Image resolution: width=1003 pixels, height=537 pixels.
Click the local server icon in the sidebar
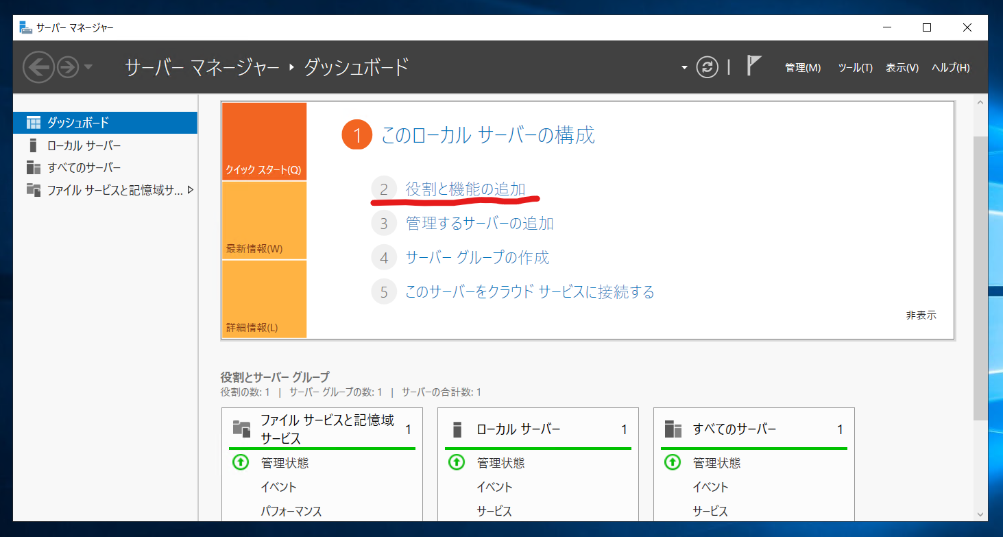tap(33, 145)
